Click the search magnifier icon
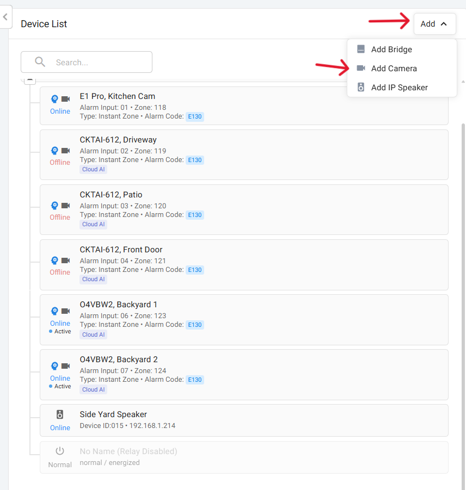This screenshot has height=490, width=466. point(40,62)
